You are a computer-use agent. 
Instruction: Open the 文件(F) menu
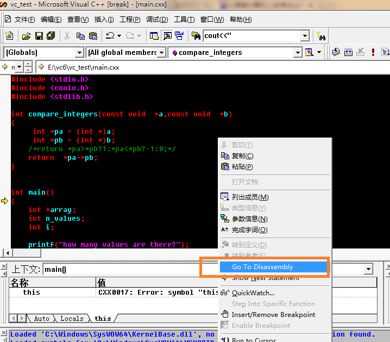click(x=24, y=19)
